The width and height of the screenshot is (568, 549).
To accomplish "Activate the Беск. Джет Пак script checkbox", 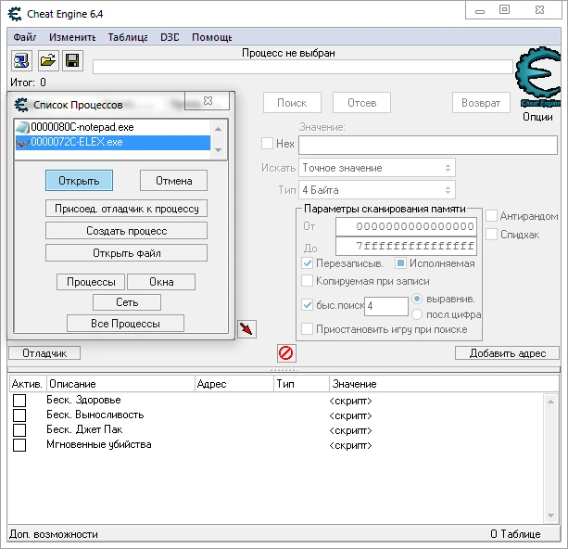I will click(x=19, y=430).
